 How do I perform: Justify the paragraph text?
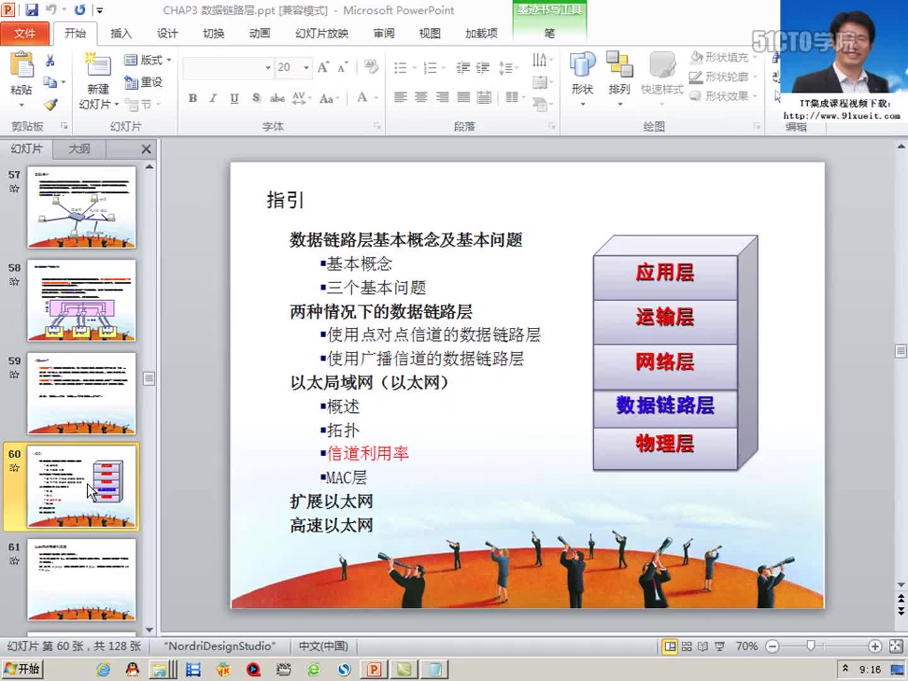coord(463,97)
